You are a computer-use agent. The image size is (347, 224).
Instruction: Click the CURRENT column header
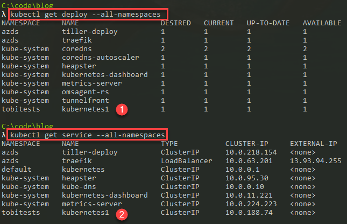(x=218, y=23)
